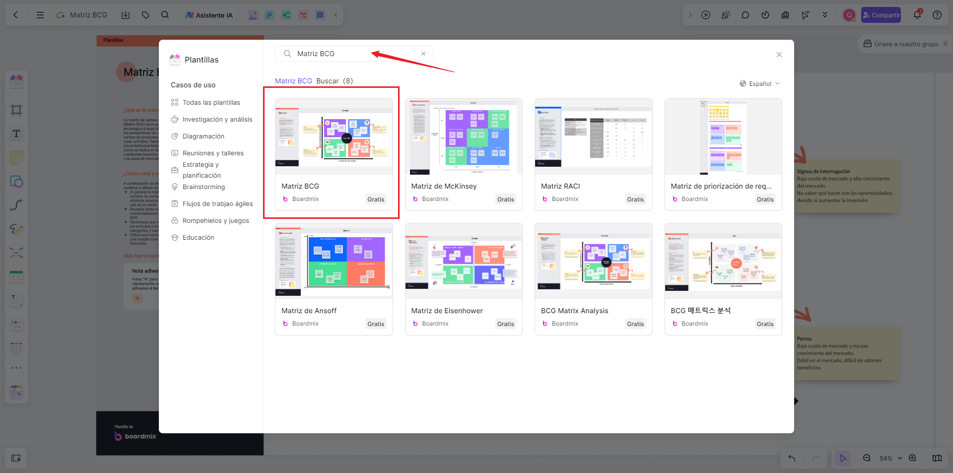This screenshot has width=953, height=473.
Task: Click Gratis badge on Matriz de Ansoff
Action: pos(376,324)
